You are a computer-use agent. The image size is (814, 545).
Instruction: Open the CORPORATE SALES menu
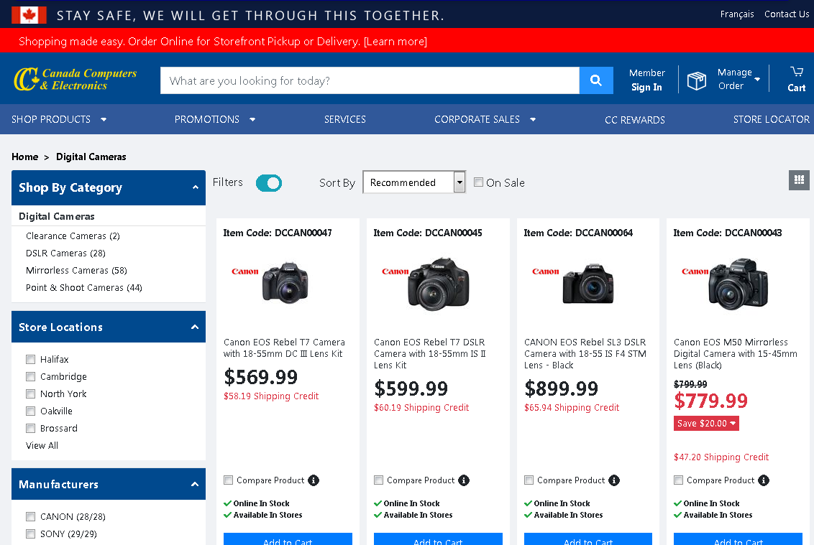click(x=485, y=119)
